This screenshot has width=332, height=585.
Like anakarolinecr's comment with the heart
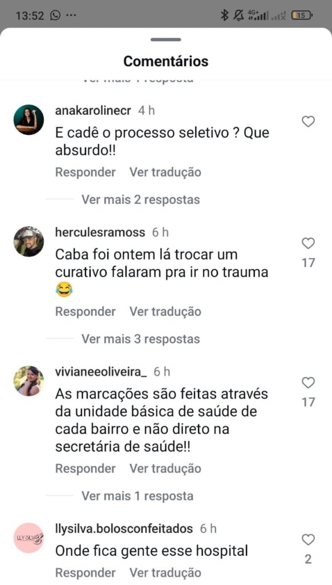308,122
